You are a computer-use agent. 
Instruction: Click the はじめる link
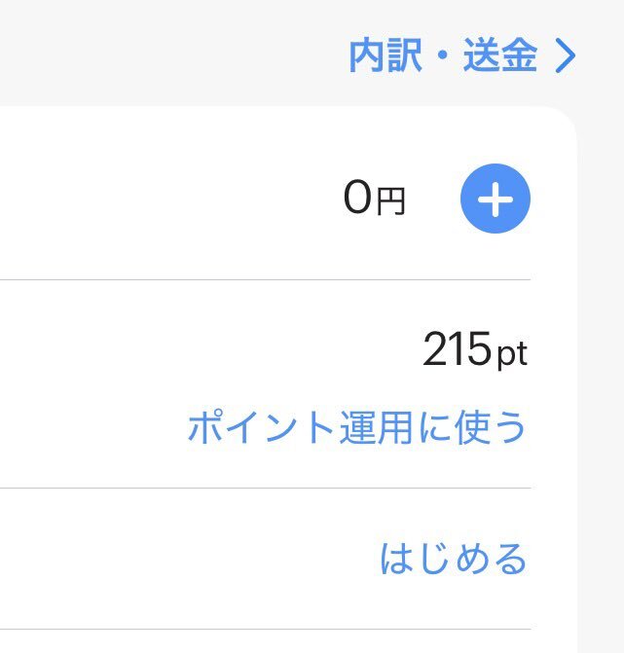point(454,559)
